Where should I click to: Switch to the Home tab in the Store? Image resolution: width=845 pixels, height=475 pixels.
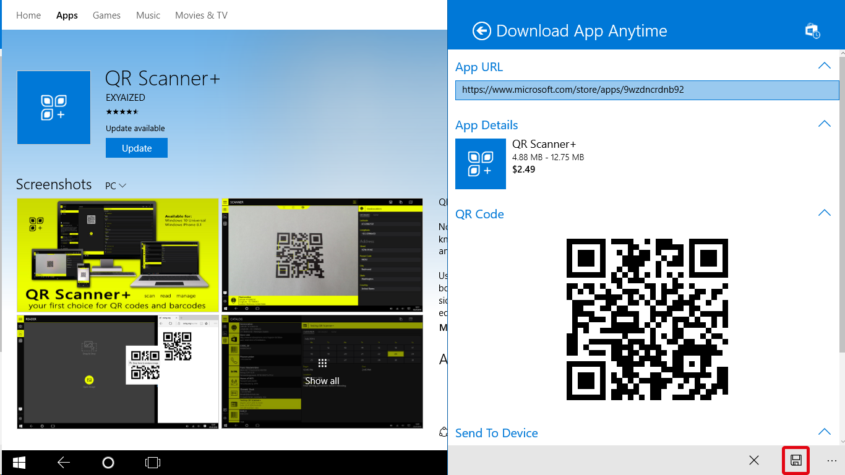click(x=28, y=15)
